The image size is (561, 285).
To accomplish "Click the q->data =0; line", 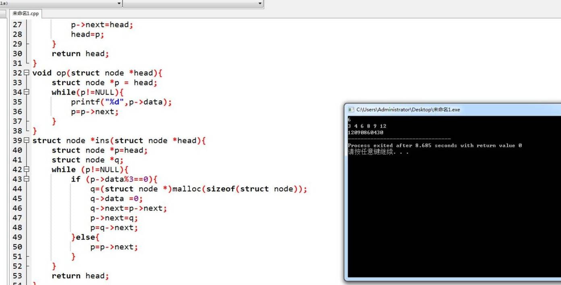I will pyautogui.click(x=116, y=198).
